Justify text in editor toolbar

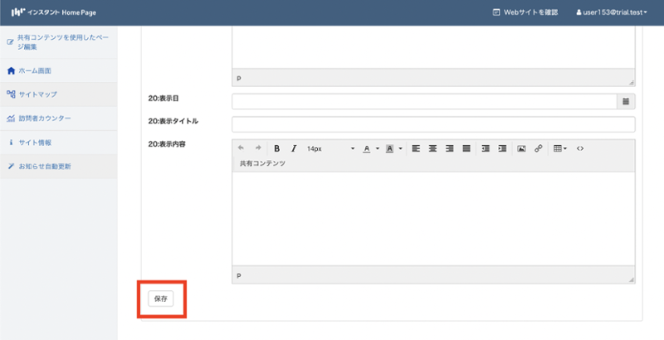coord(466,148)
